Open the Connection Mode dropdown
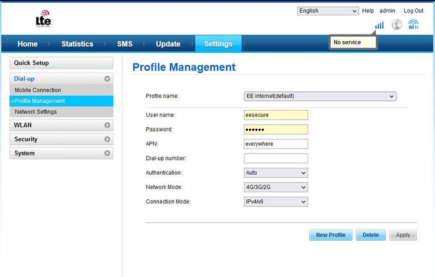Viewport: 435px width, 277px height. click(275, 202)
